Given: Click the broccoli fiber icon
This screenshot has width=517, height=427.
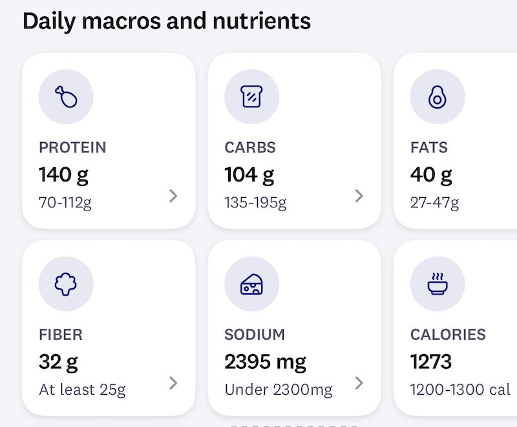Looking at the screenshot, I should [66, 284].
